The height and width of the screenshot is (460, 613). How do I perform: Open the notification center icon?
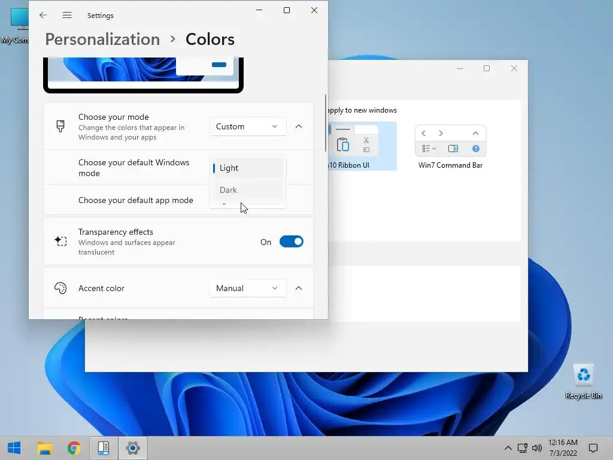[593, 448]
